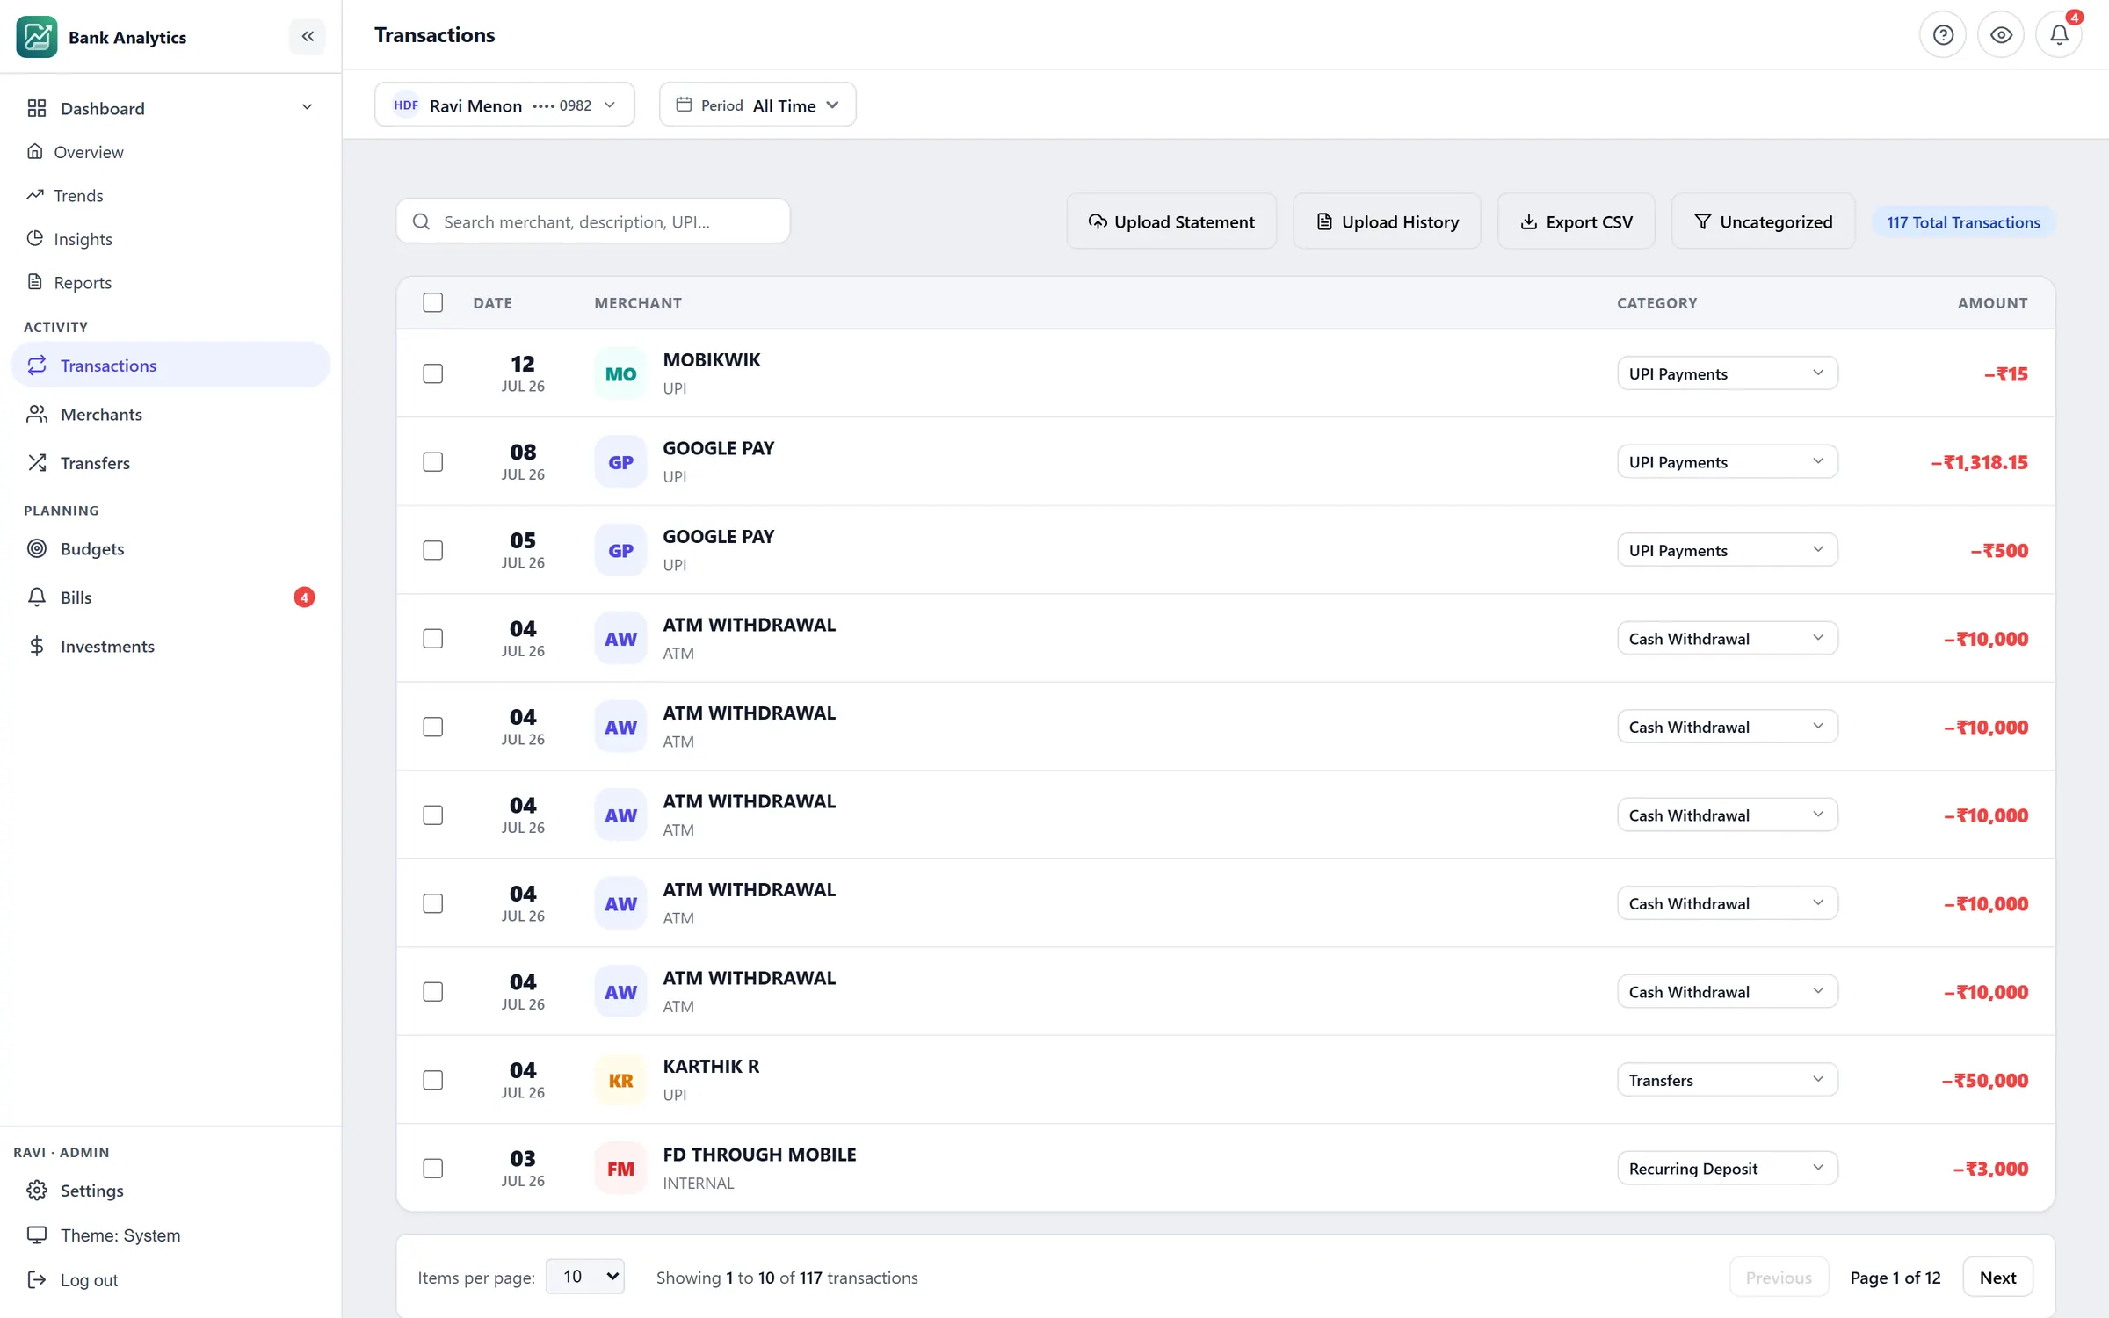The image size is (2109, 1318).
Task: Click the Investments dollar icon
Action: (x=37, y=647)
